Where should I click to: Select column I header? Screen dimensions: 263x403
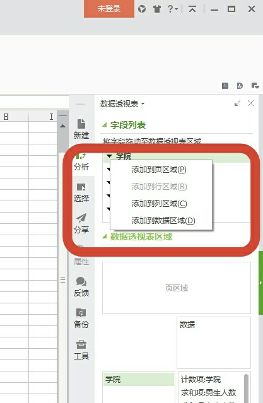tap(43, 117)
